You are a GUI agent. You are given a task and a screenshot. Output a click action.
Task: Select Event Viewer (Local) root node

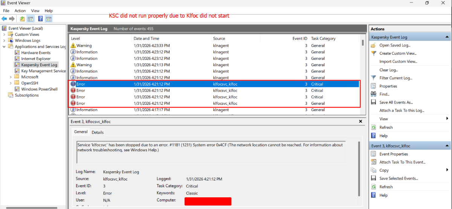click(x=26, y=28)
